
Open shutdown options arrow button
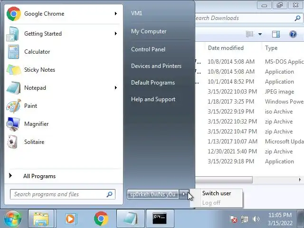click(184, 194)
